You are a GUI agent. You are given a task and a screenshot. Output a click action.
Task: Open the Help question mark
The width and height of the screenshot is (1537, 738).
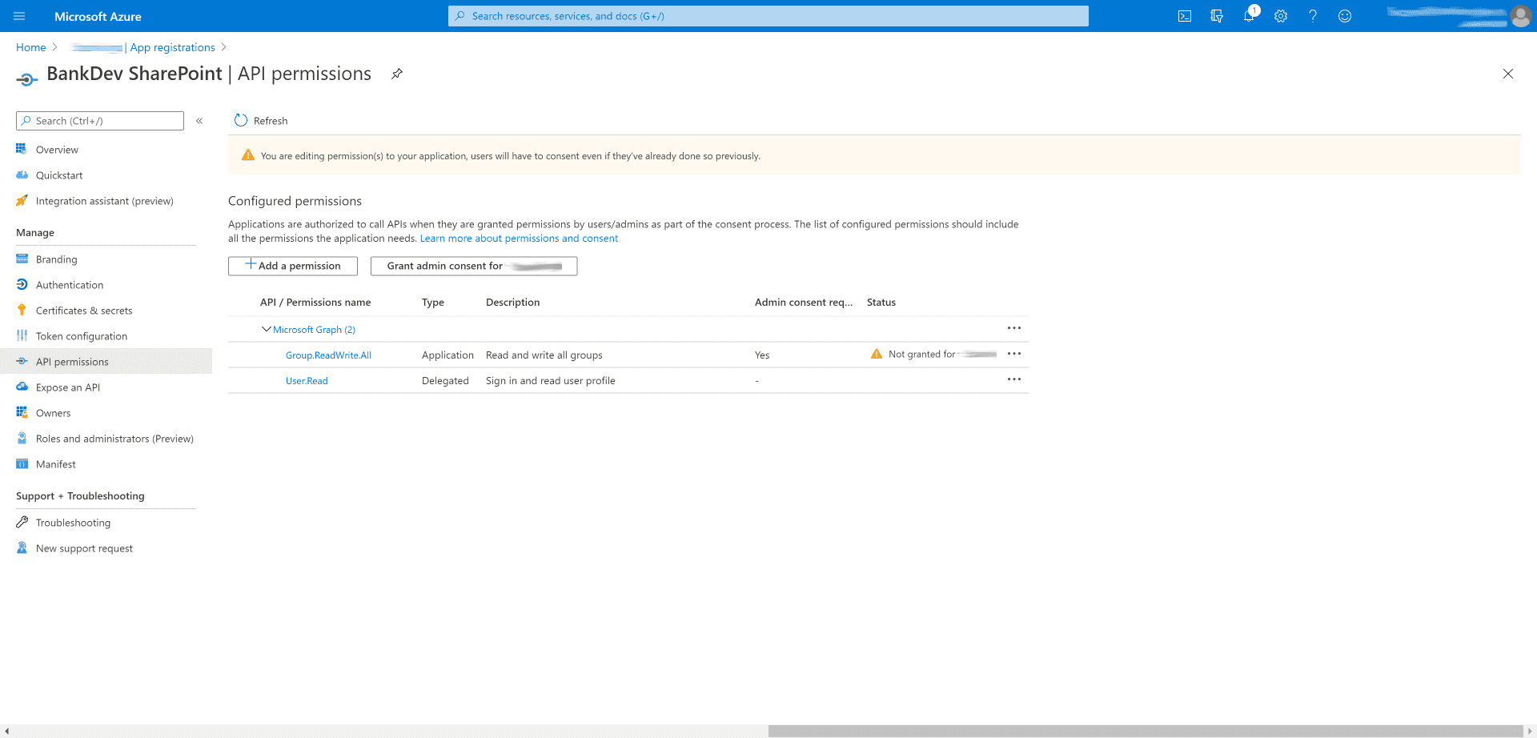(1313, 16)
